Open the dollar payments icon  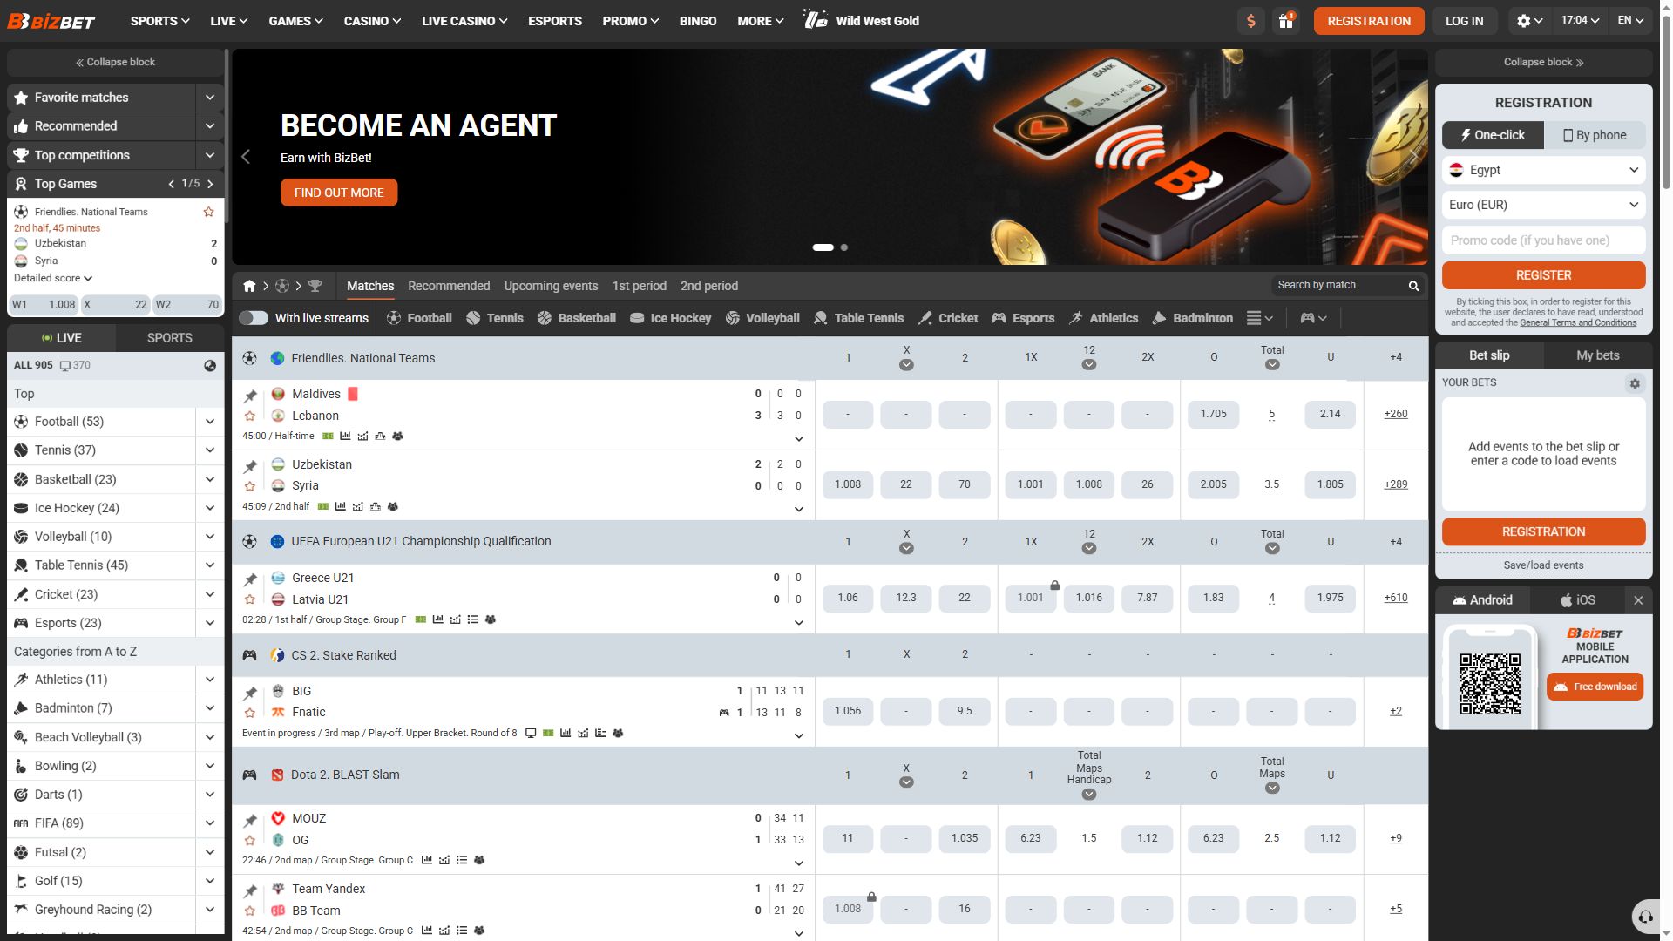point(1251,21)
